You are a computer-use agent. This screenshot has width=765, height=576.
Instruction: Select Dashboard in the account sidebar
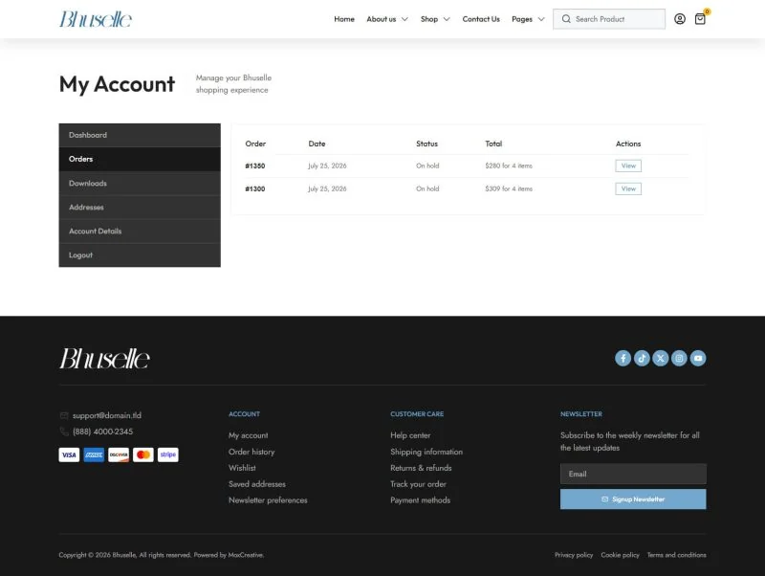click(140, 135)
